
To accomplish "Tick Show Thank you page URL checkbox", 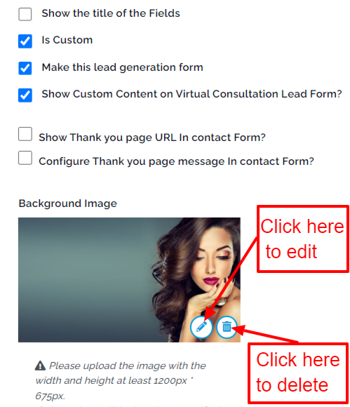I will point(25,134).
